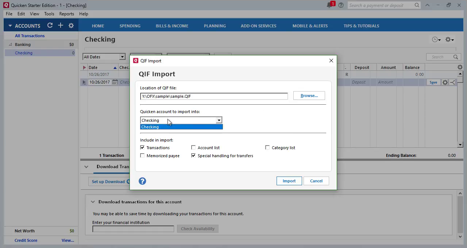Open the blue help icon in the QIF Import dialog

(x=142, y=181)
